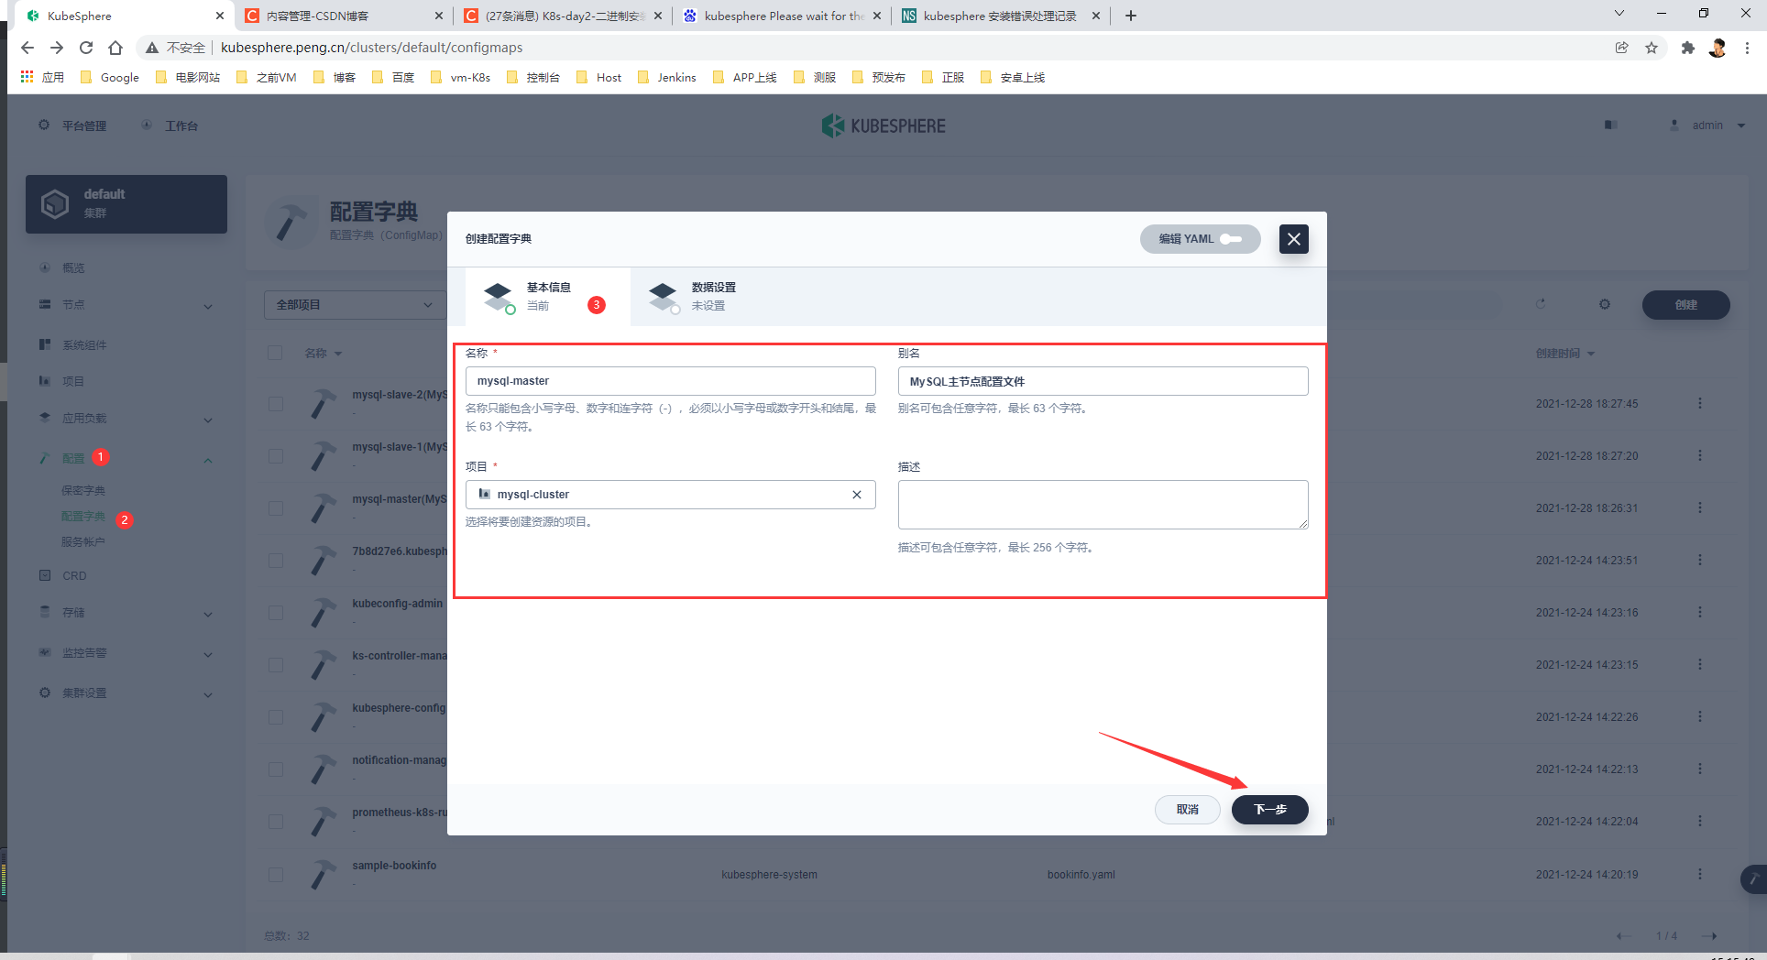Collapse the 配置 sidebar menu
Viewport: 1767px width, 960px height.
[x=126, y=458]
